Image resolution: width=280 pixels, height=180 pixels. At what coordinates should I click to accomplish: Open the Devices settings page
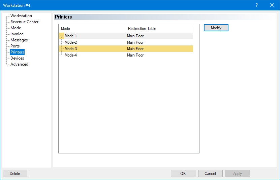(17, 58)
